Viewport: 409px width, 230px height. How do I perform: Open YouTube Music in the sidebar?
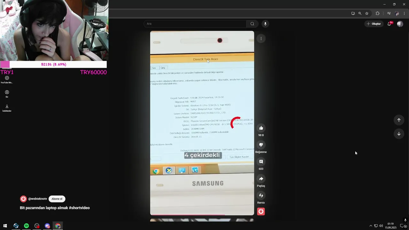(x=7, y=80)
